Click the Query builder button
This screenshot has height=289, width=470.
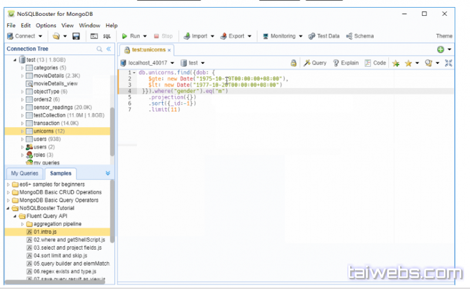tap(315, 63)
